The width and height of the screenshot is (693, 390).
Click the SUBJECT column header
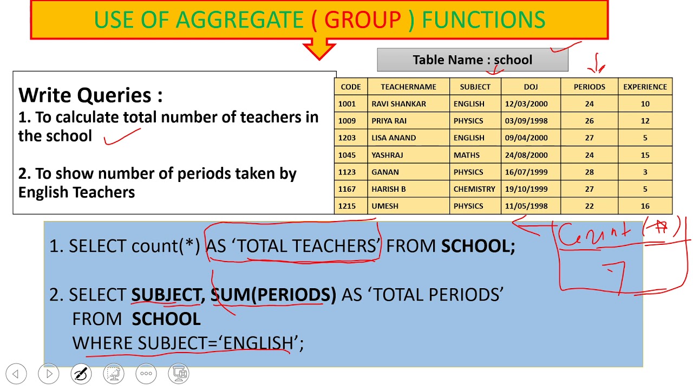click(x=475, y=87)
